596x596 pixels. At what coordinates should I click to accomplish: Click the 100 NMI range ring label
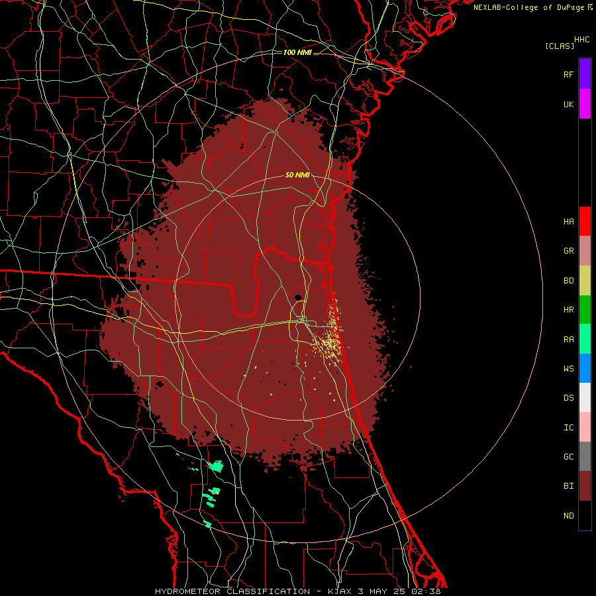pyautogui.click(x=297, y=52)
